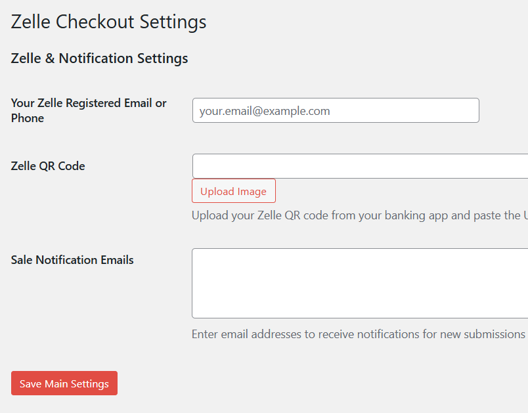Viewport: 528px width, 413px height.
Task: Click the 'Upload your Zelle QR code' help text
Action: point(360,215)
